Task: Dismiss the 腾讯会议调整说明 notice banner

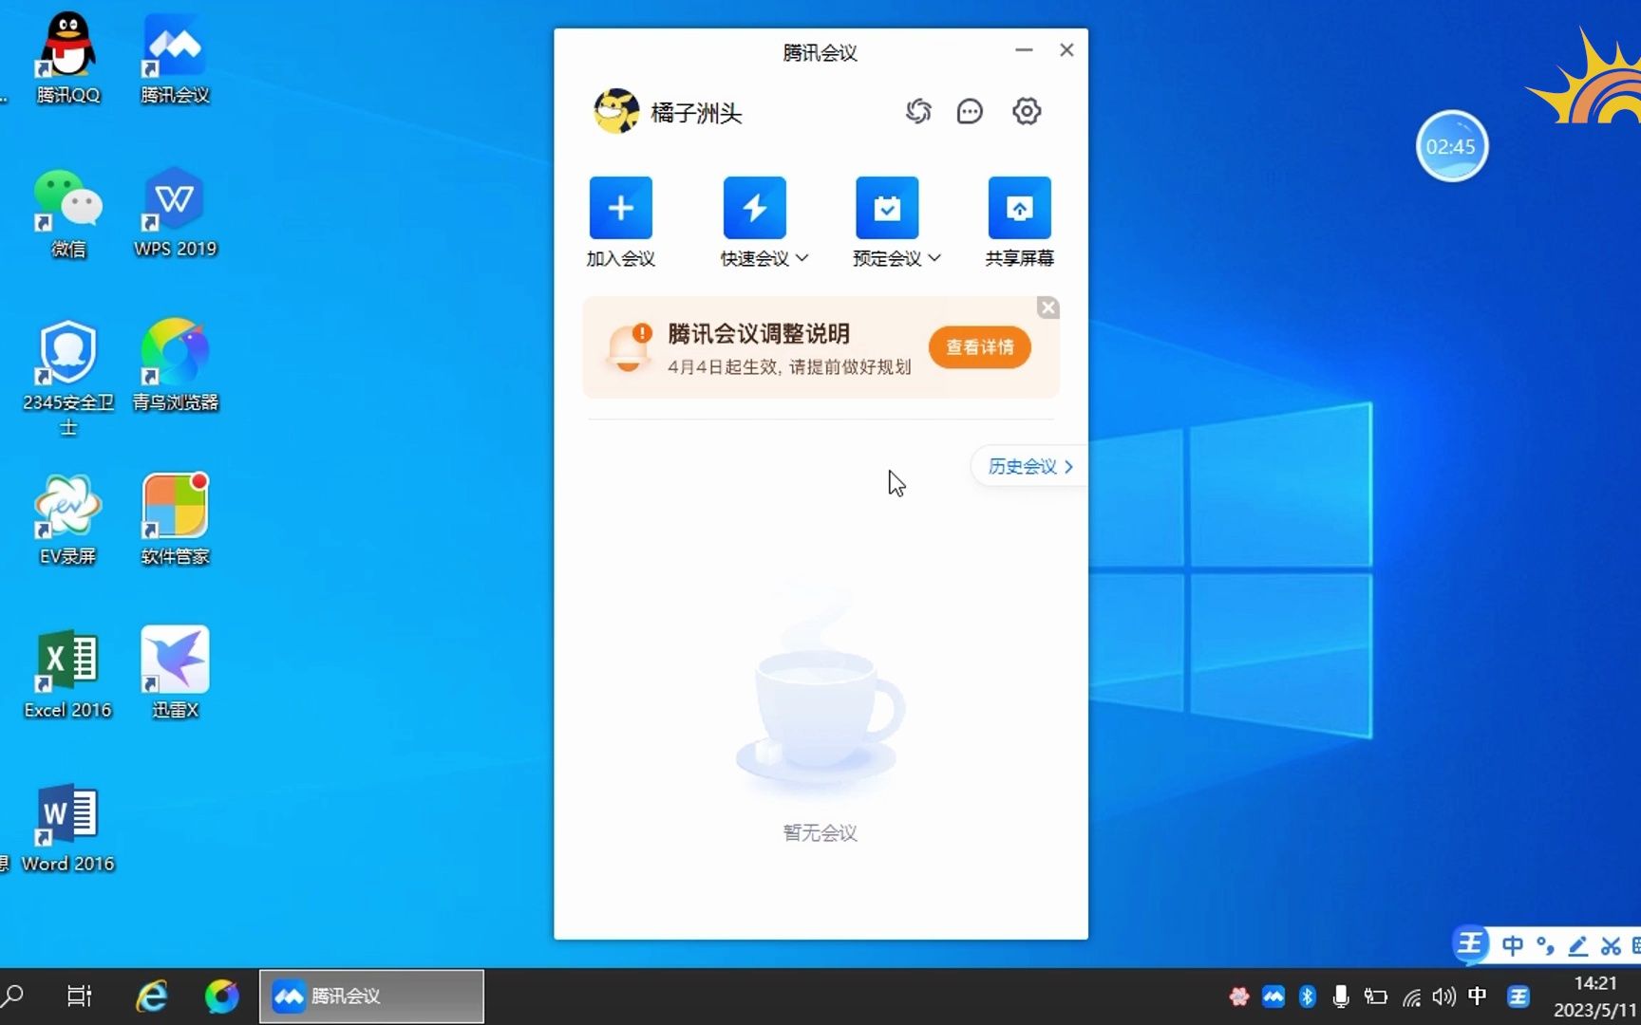Action: click(x=1047, y=307)
